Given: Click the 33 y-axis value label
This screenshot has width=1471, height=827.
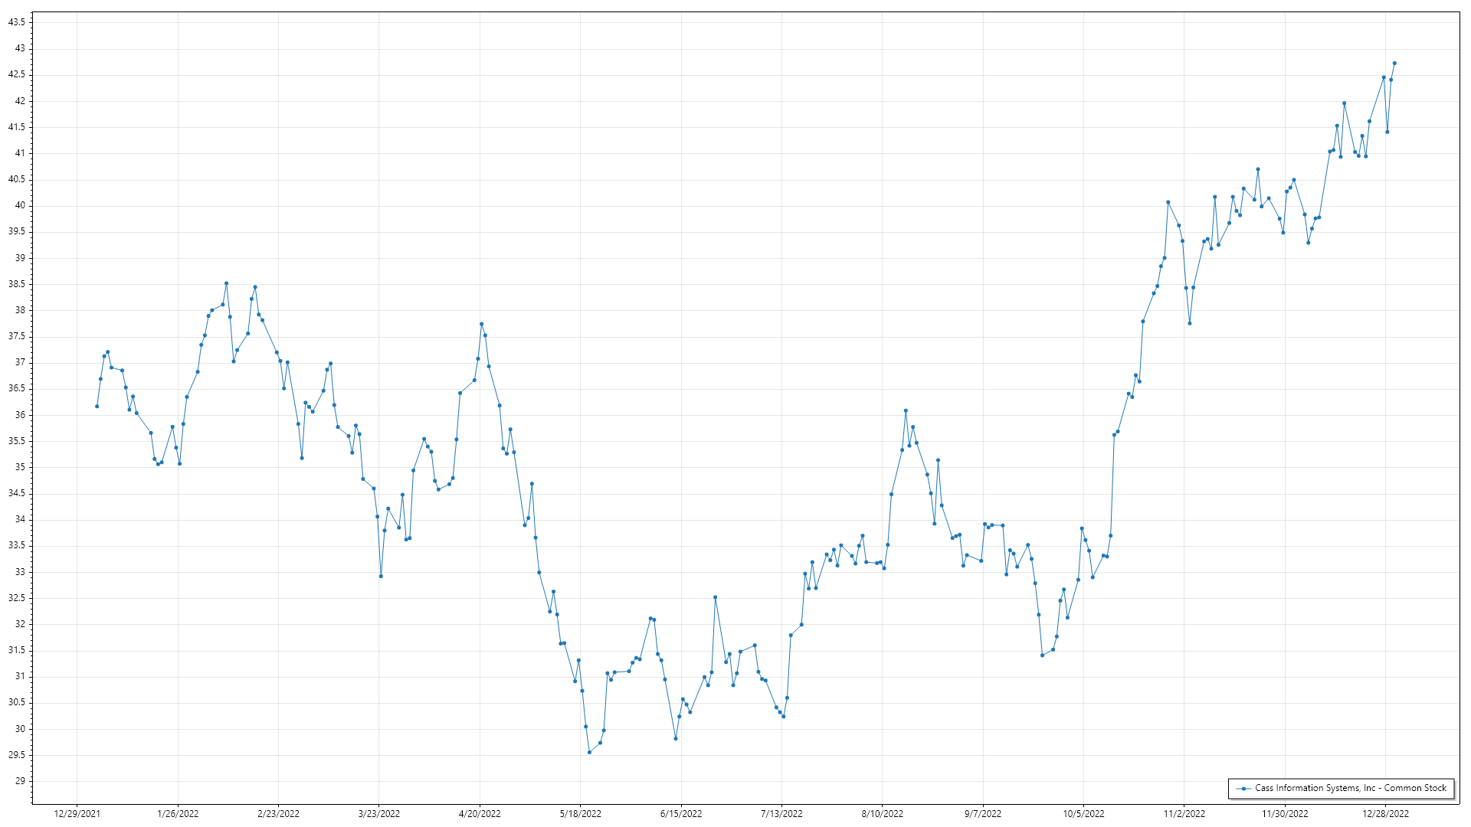Looking at the screenshot, I should [20, 572].
